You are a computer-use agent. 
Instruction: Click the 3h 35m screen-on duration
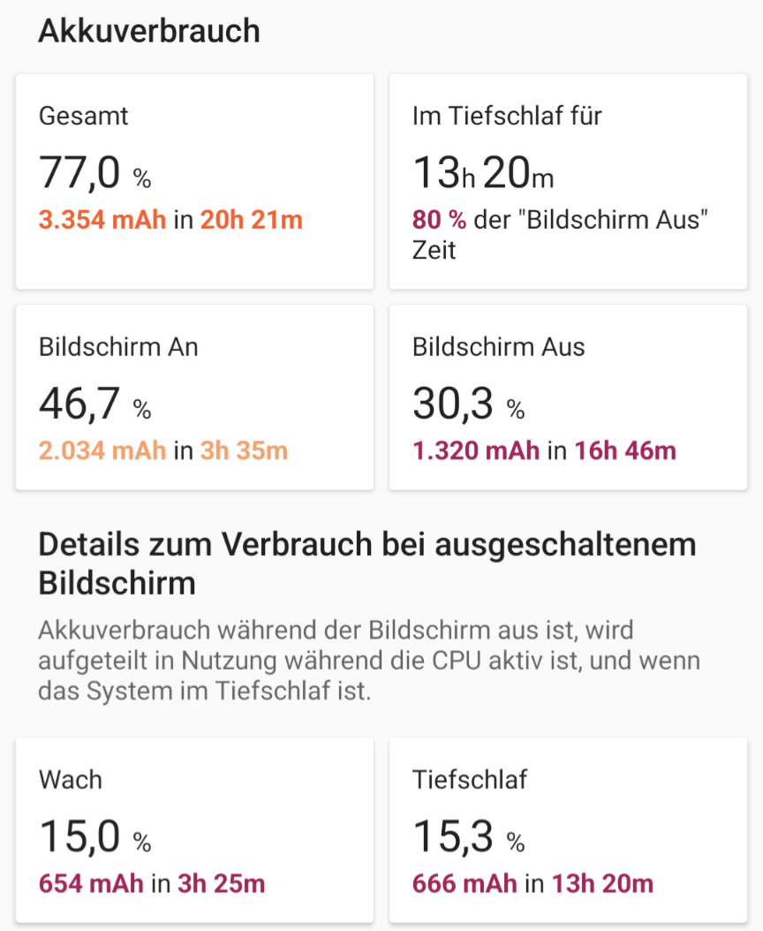point(244,451)
